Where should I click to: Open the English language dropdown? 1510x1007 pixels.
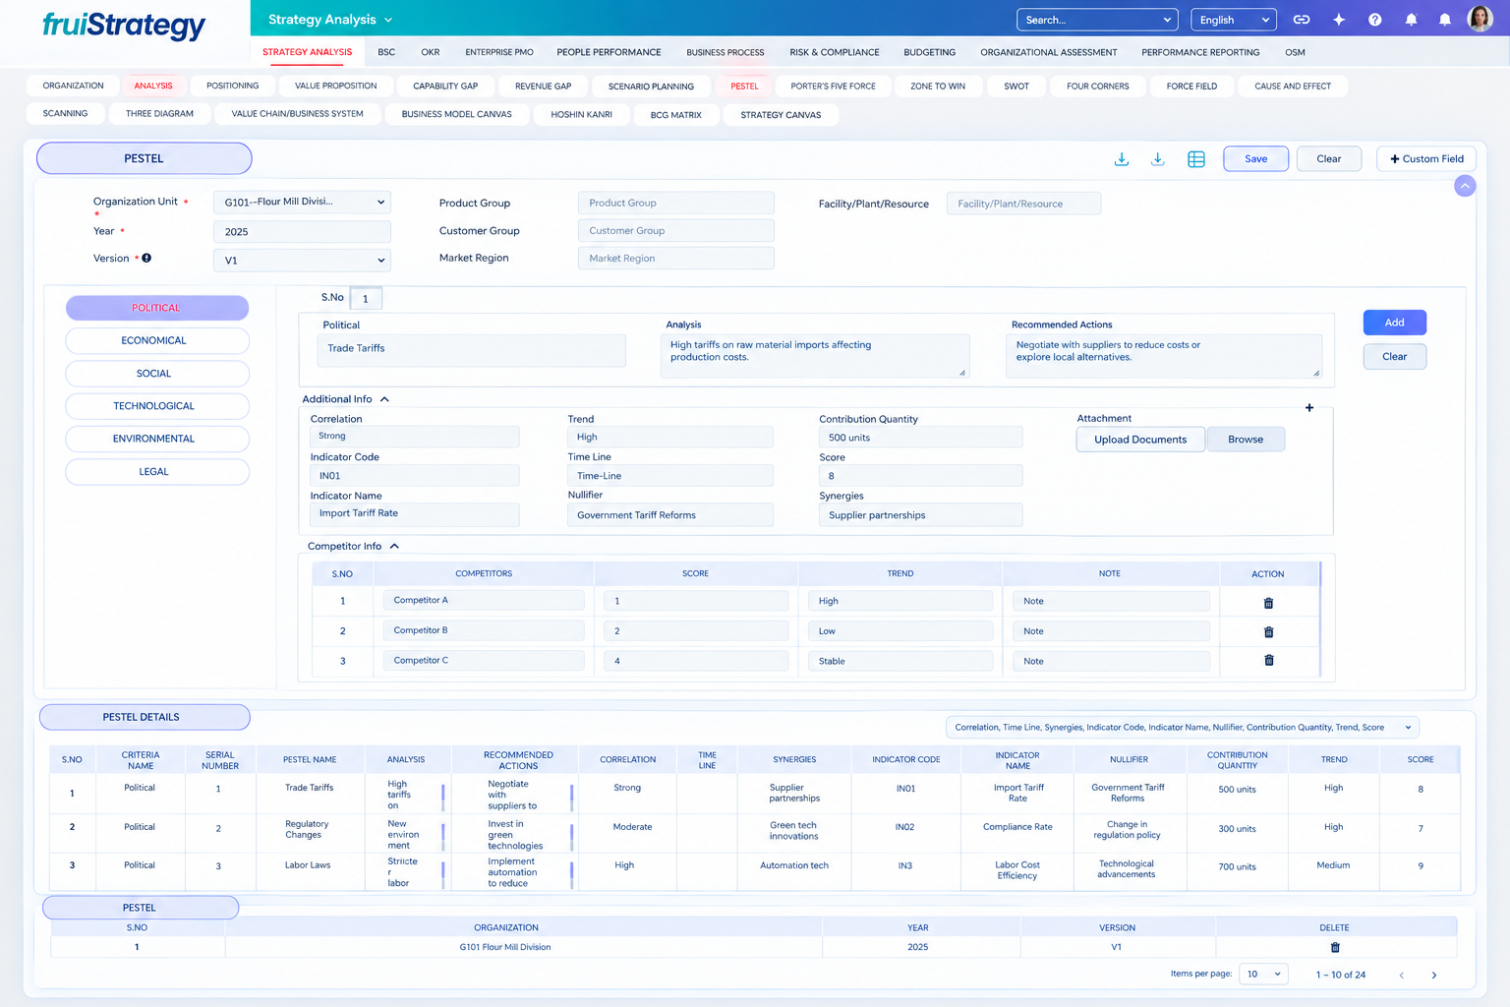click(x=1234, y=20)
